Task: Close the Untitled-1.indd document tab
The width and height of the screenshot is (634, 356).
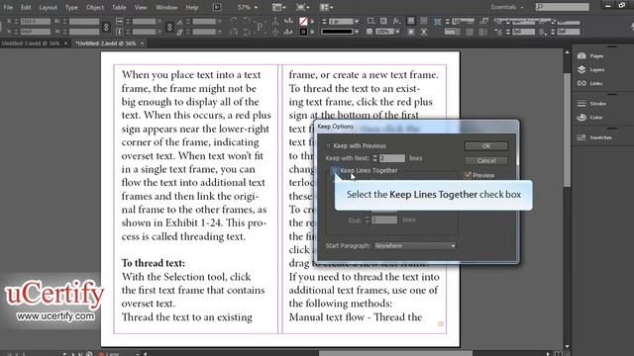Action: (x=65, y=44)
